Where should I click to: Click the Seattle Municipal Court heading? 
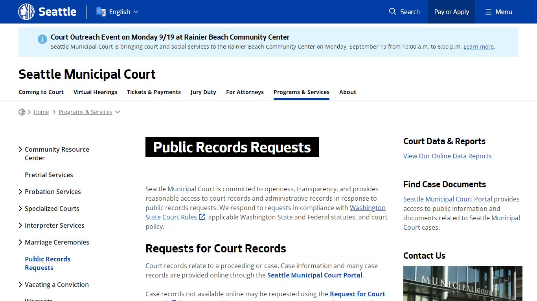pos(87,74)
